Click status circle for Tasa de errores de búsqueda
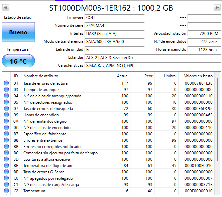This screenshot has width=222, height=197. coord(6,109)
